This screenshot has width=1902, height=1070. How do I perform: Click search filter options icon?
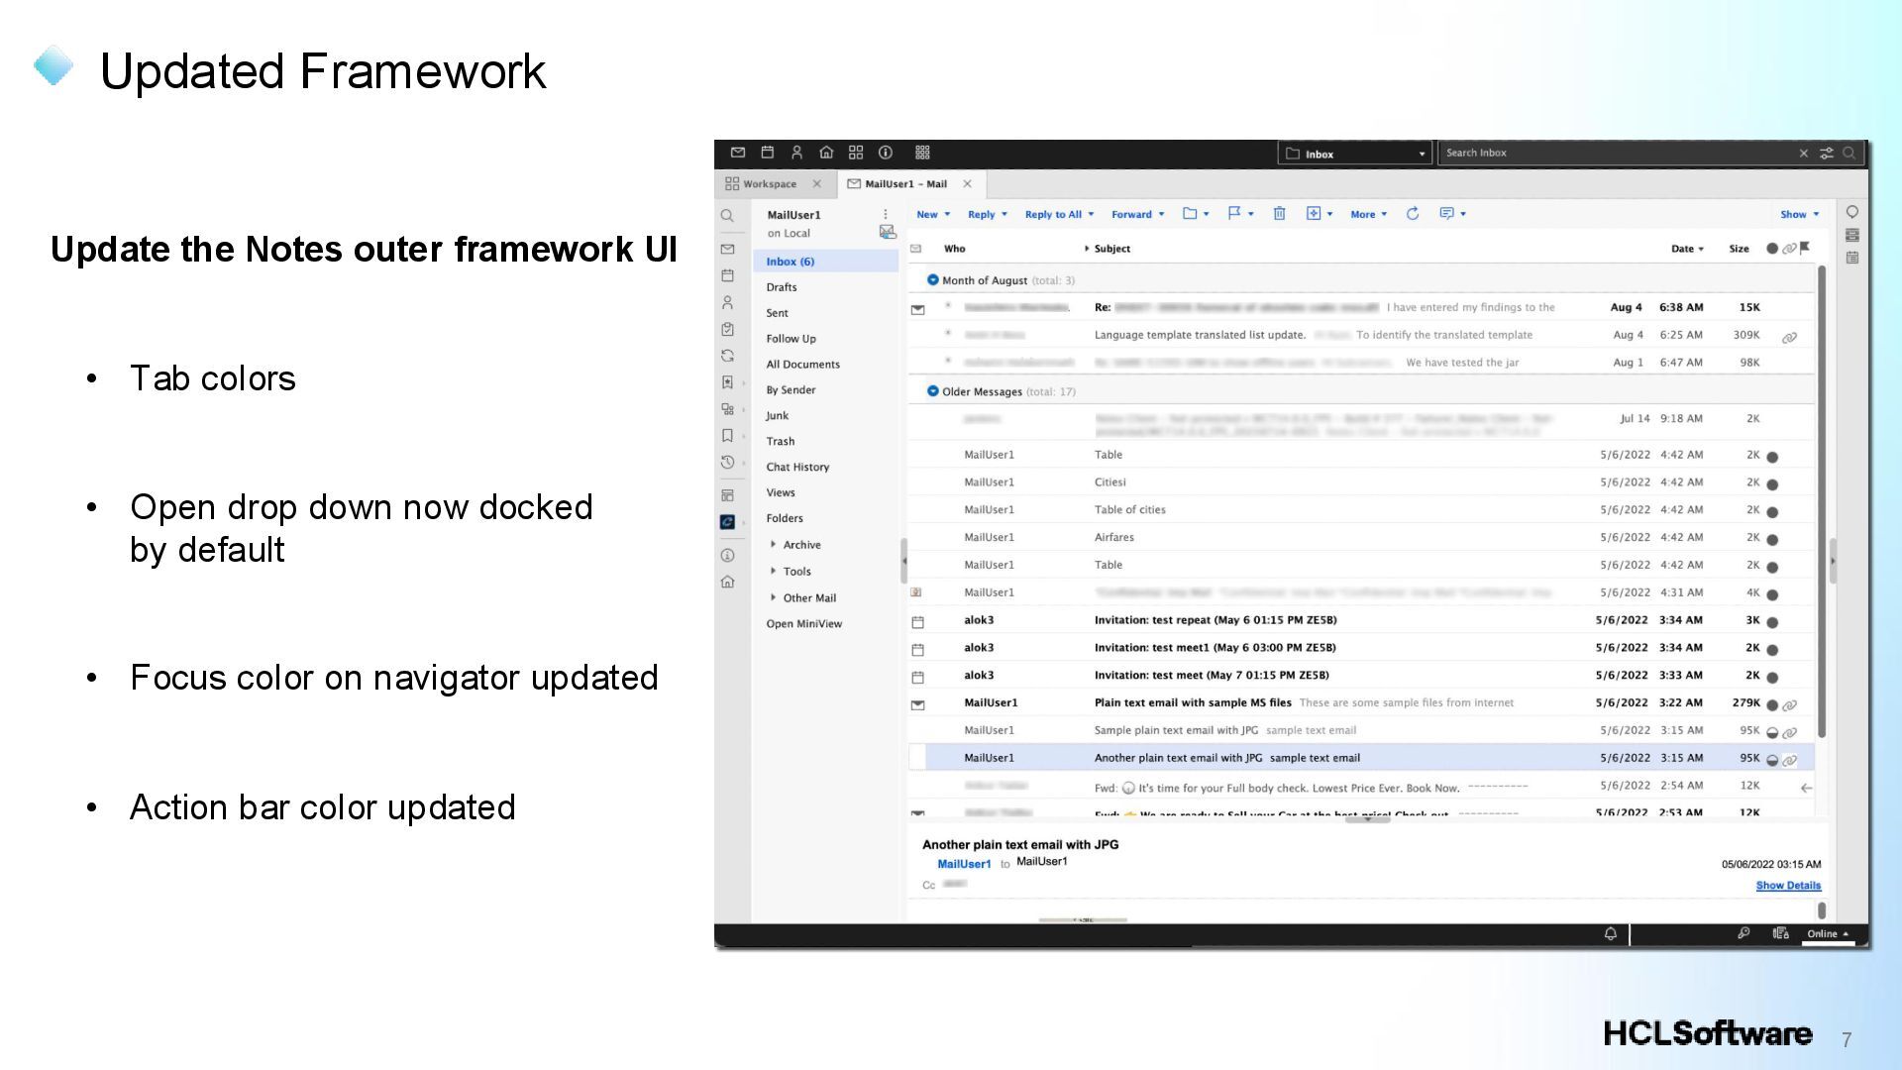pyautogui.click(x=1827, y=153)
